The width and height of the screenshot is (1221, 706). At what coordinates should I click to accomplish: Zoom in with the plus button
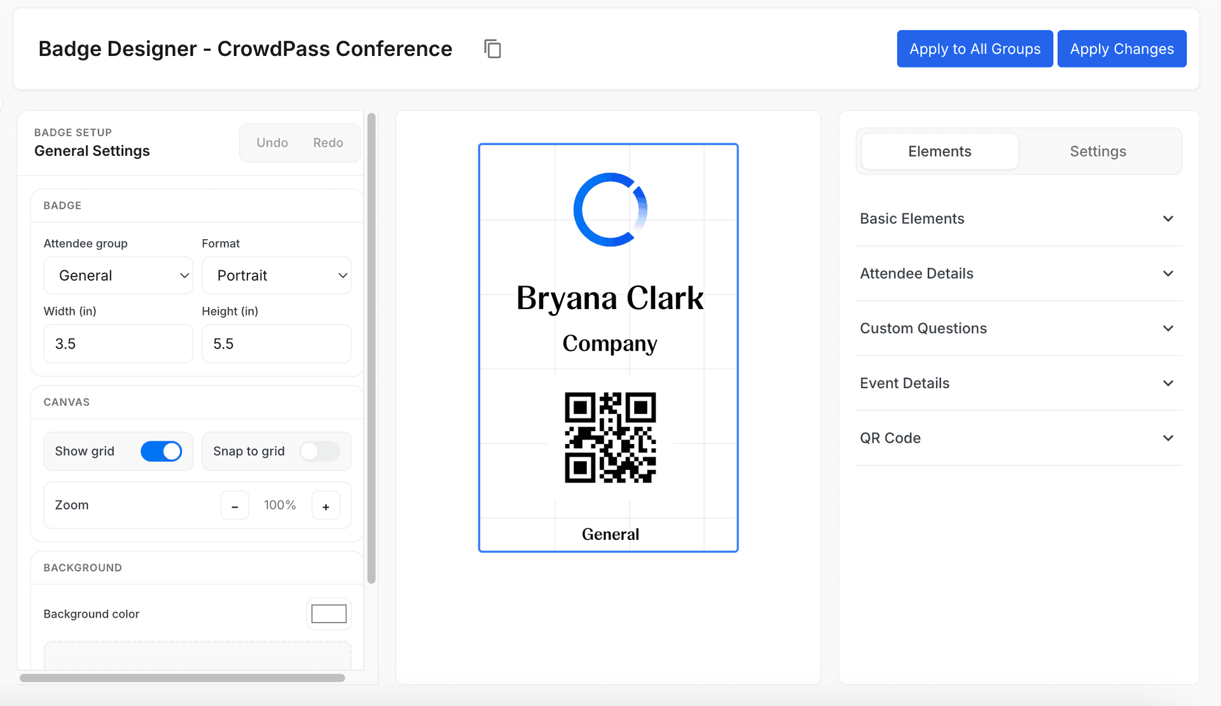click(326, 505)
